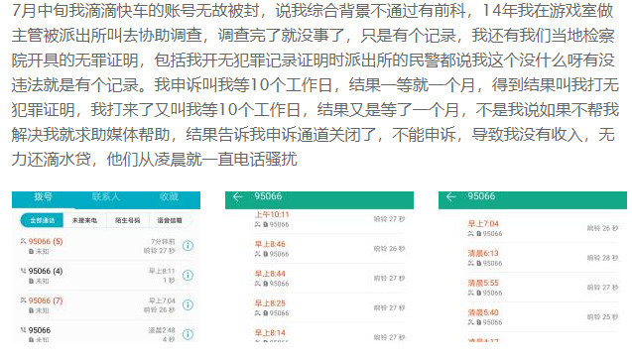Viewport: 632px width, 360px height.
Task: Click post text line starting '7月中旬我滴滴快车'
Action: coord(313,11)
